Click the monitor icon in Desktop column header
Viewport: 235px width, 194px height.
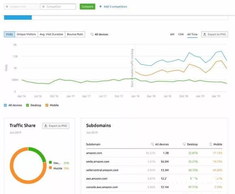click(184, 144)
